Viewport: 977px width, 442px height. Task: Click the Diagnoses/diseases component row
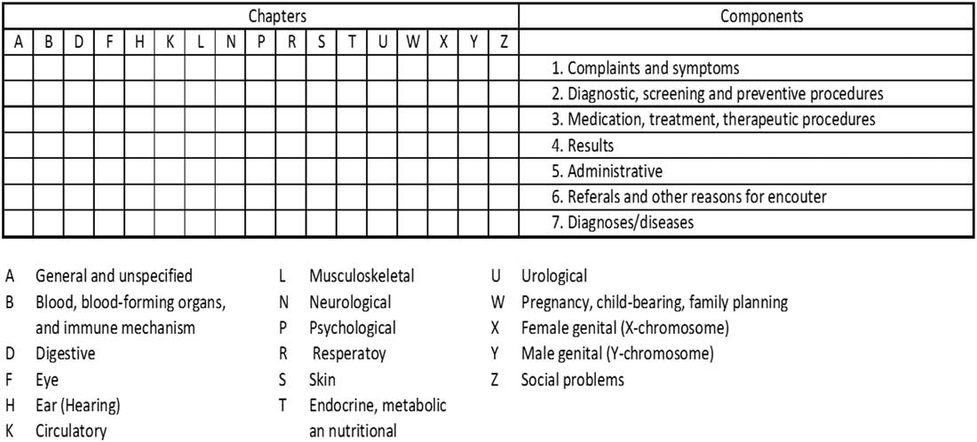coord(620,223)
